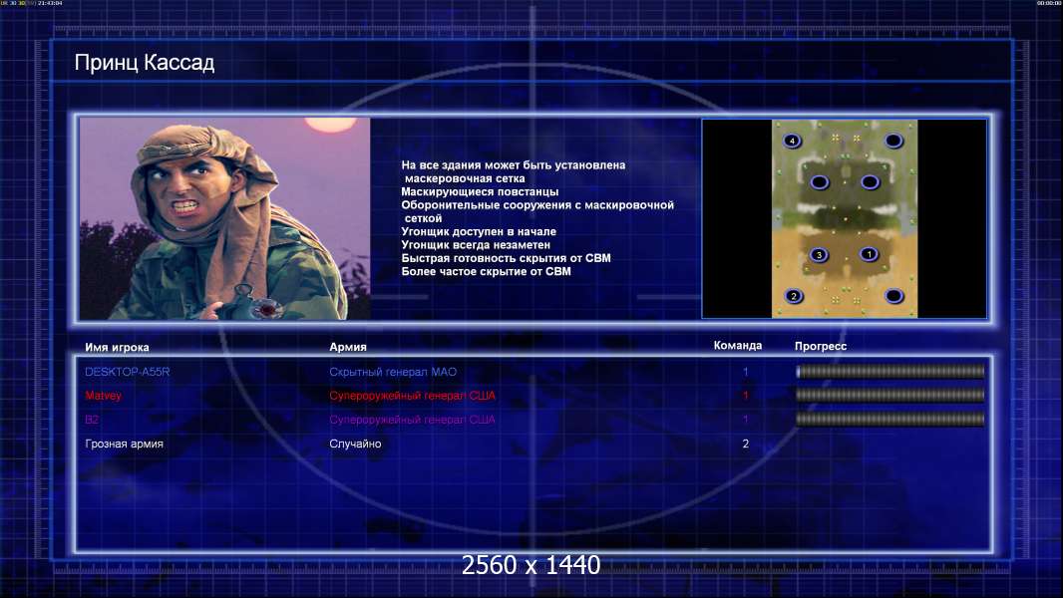Click the Скрытный генерал МАО army entry
This screenshot has height=598, width=1063.
point(393,372)
